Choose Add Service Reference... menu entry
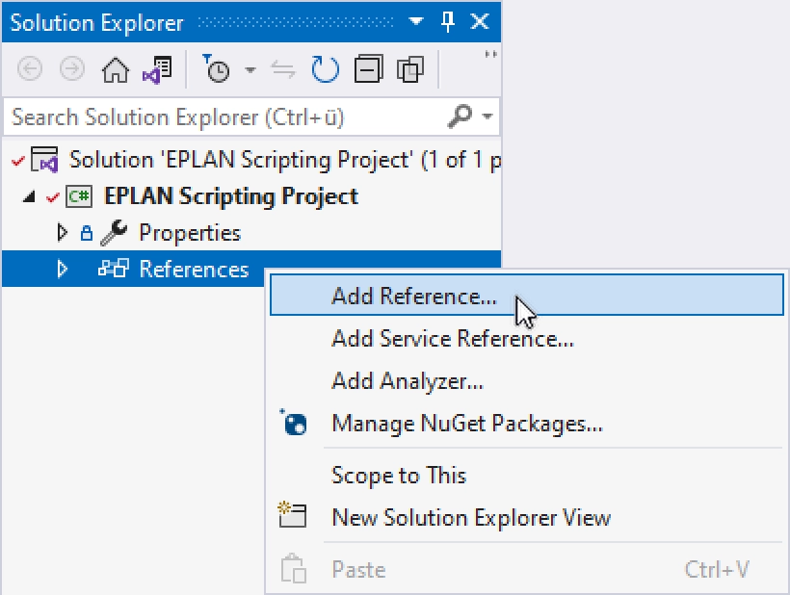The image size is (790, 595). point(527,338)
